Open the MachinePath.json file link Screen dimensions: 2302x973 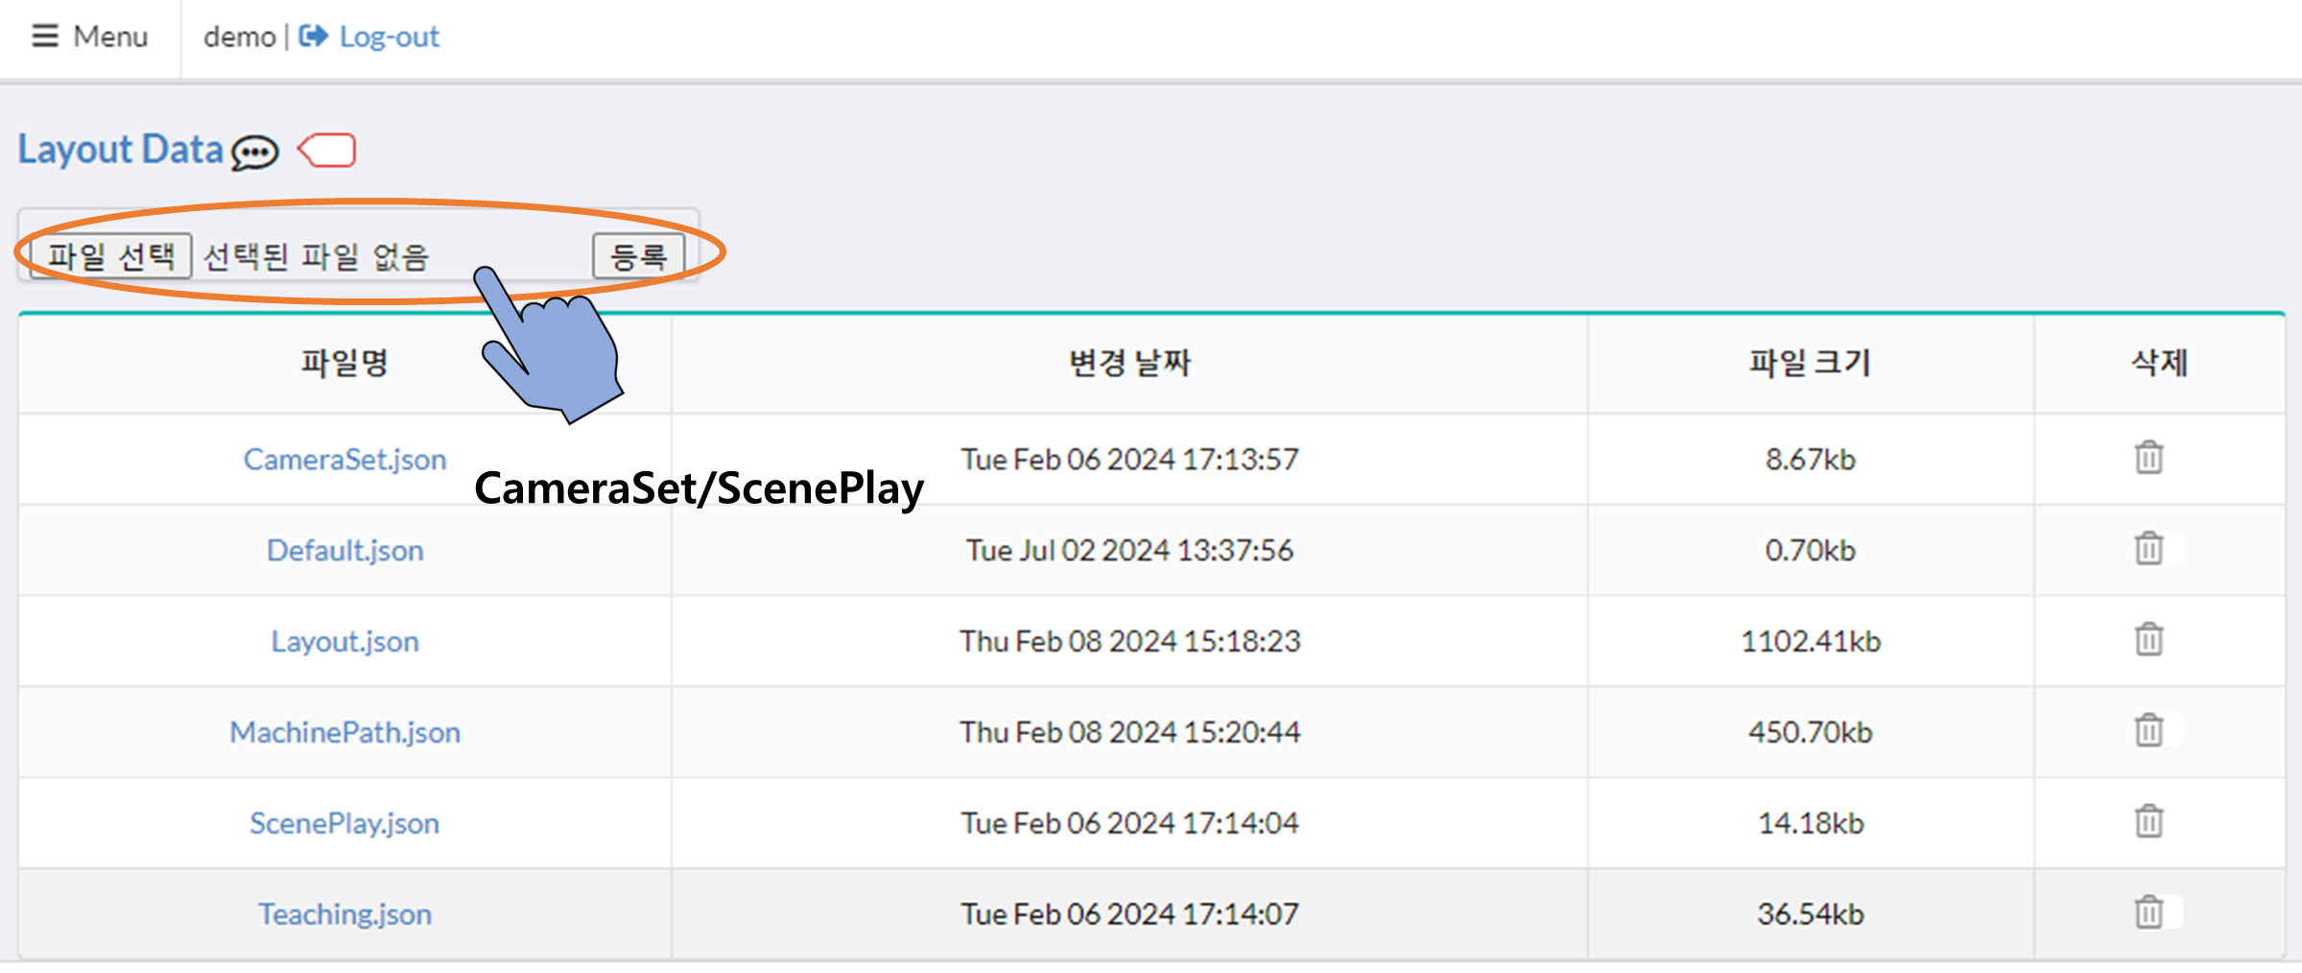pyautogui.click(x=344, y=732)
